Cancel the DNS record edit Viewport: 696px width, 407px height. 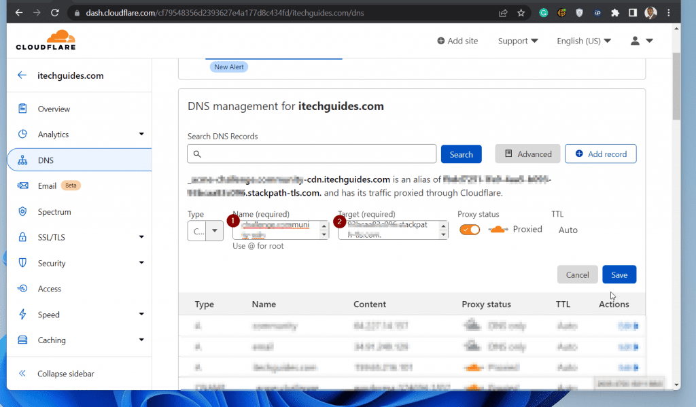[578, 275]
